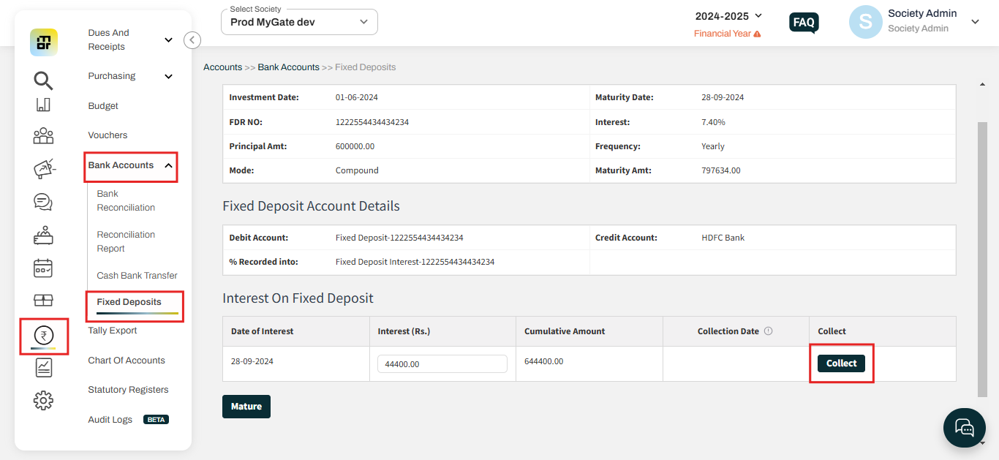
Task: Open the Select Society dropdown
Action: [298, 22]
